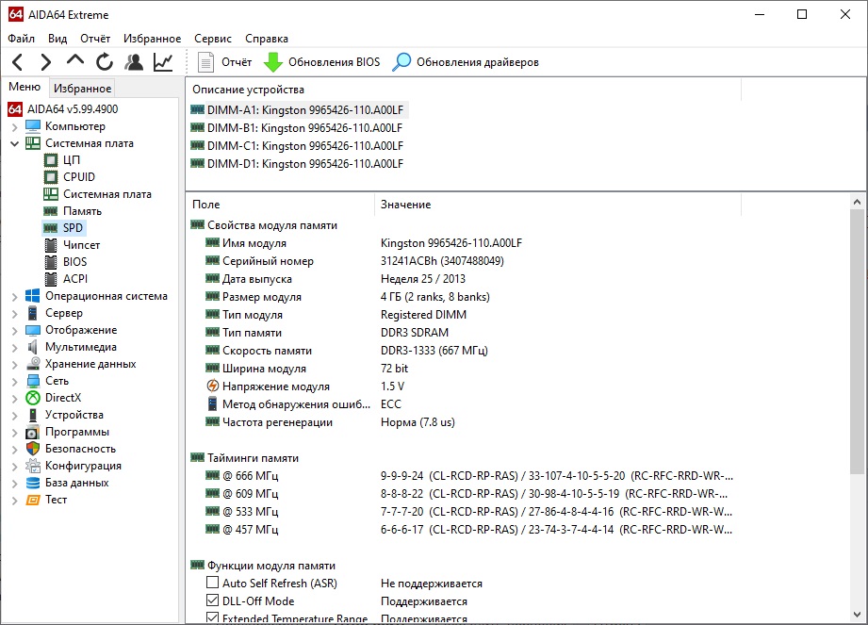Expand the Отображение tree node
The image size is (868, 625).
point(15,331)
